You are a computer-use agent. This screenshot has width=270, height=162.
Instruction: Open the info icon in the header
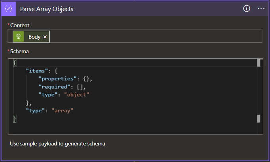(x=247, y=9)
